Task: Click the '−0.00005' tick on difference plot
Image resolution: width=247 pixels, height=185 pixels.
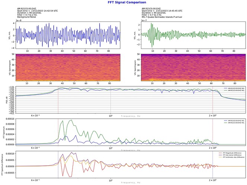Action: pyautogui.click(x=9, y=173)
